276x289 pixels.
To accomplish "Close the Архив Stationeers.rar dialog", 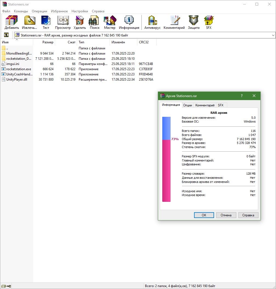I will (254, 96).
